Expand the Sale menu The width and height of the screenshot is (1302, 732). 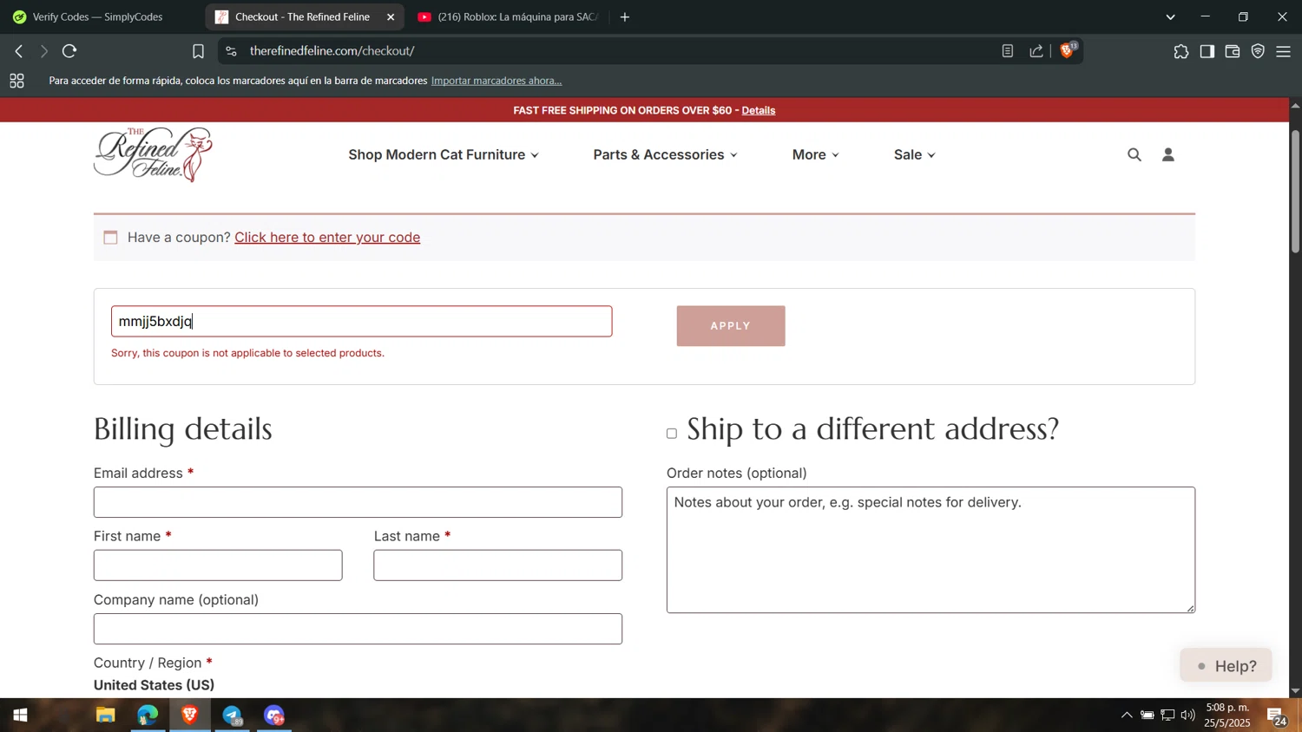pos(915,154)
